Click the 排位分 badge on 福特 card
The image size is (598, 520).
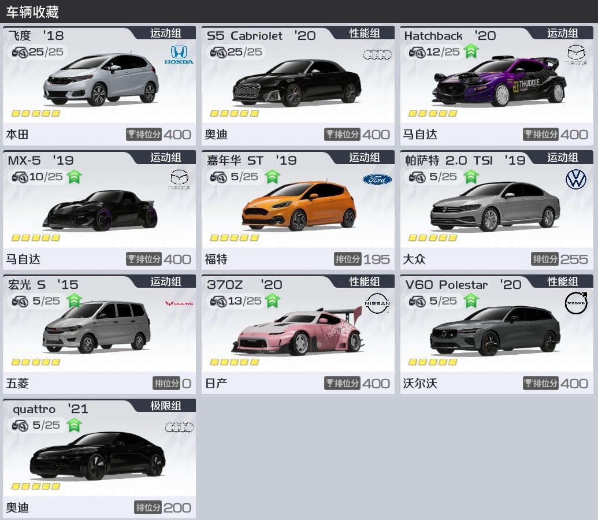(x=347, y=259)
